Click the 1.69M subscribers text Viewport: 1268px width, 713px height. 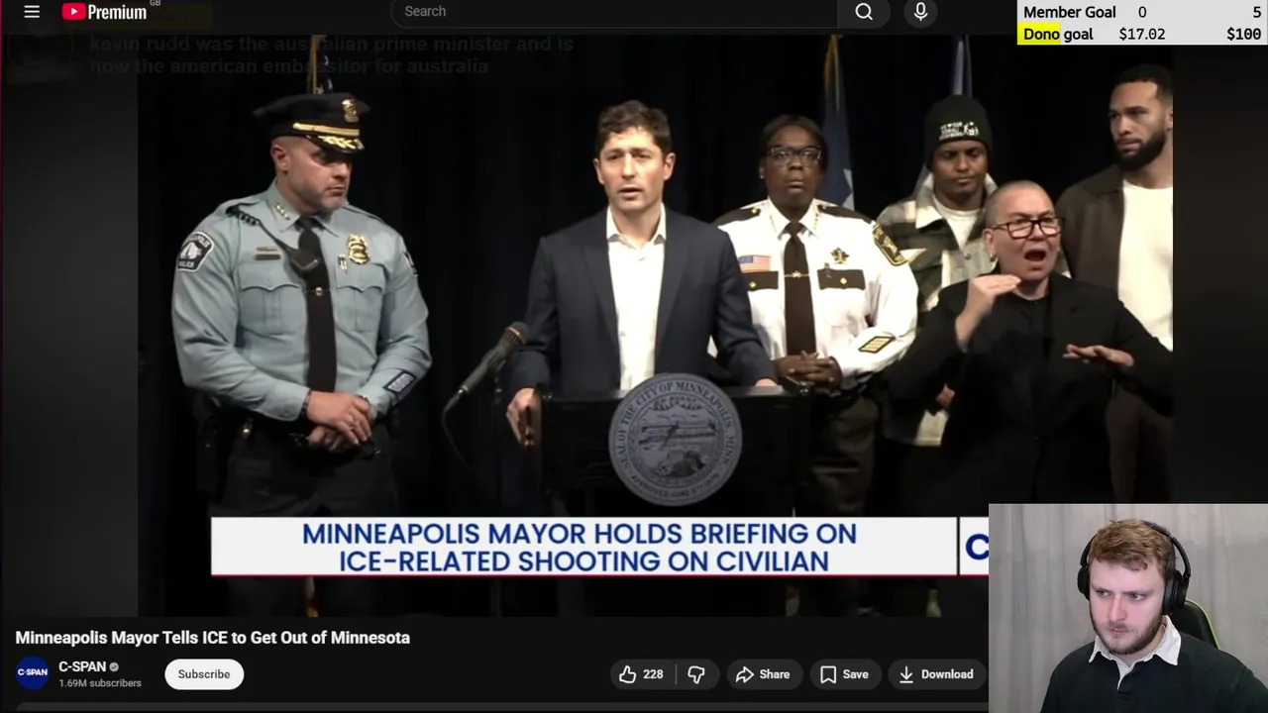click(100, 683)
